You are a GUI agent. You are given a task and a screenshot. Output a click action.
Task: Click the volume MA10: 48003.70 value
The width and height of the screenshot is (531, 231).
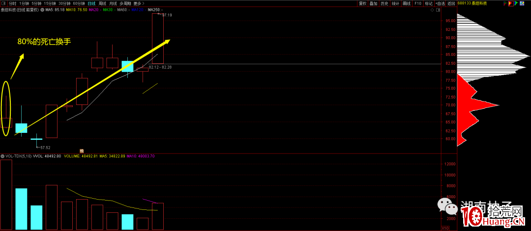141,156
